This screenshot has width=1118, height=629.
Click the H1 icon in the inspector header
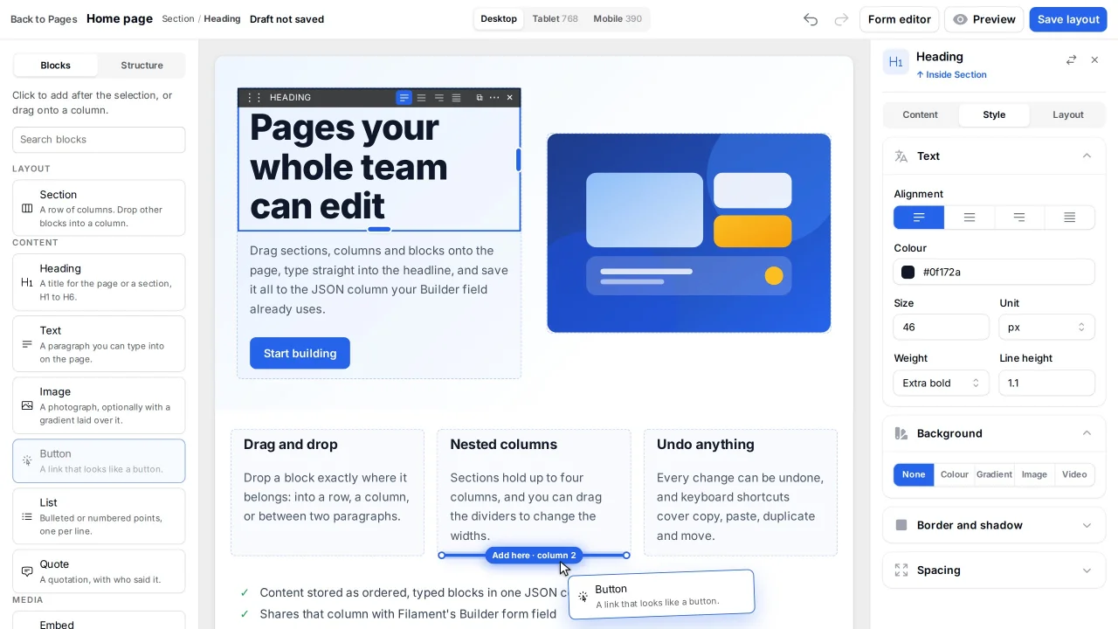[895, 63]
